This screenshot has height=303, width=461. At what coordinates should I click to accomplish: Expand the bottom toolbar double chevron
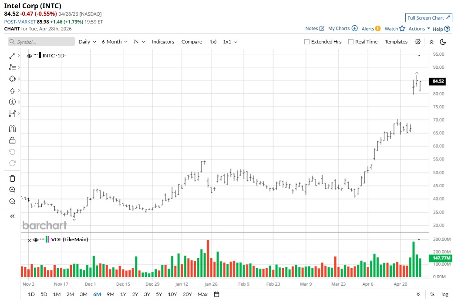click(418, 294)
